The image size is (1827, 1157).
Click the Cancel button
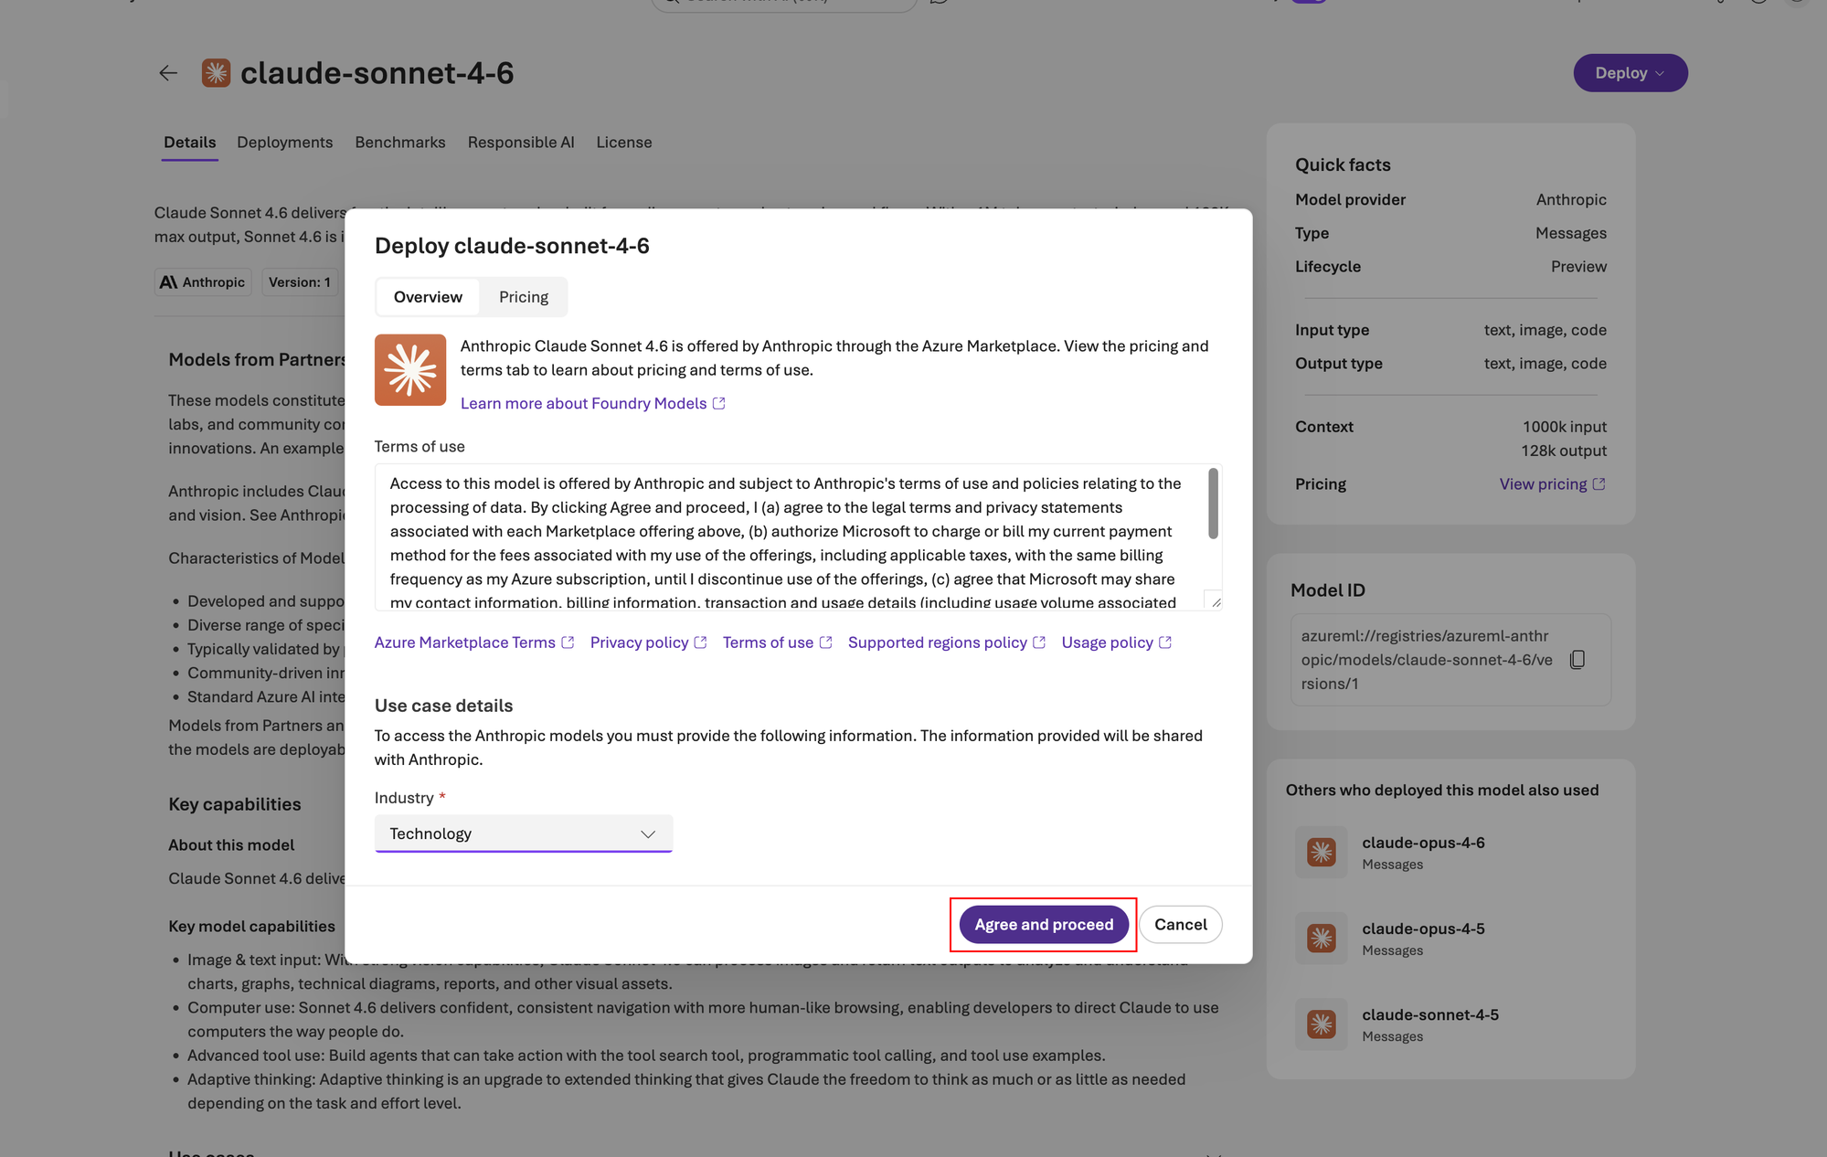[1180, 924]
